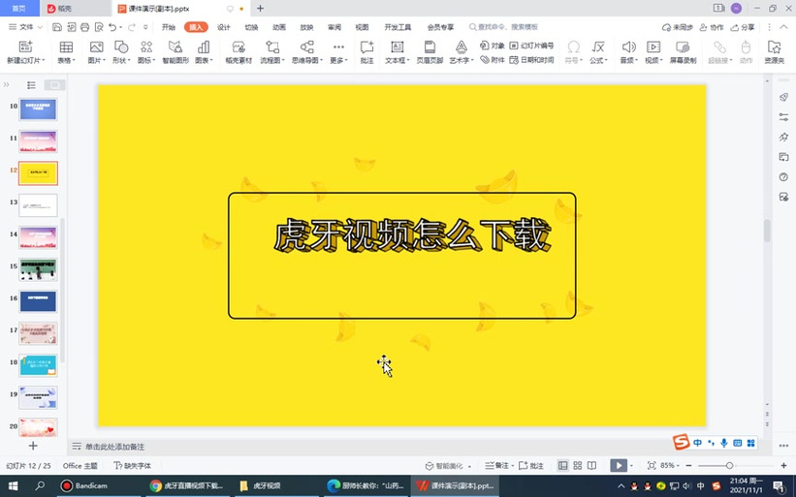Insert 日期和时间 date and time
The height and width of the screenshot is (497, 796).
click(x=531, y=60)
